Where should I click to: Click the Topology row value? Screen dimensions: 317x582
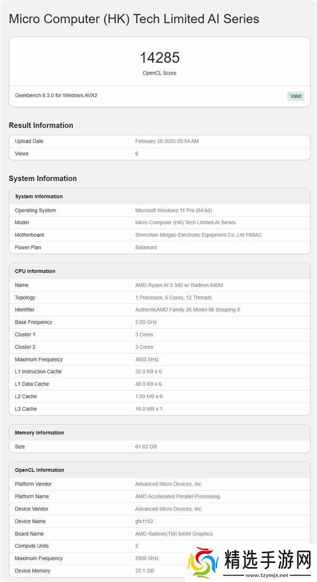[x=173, y=298]
